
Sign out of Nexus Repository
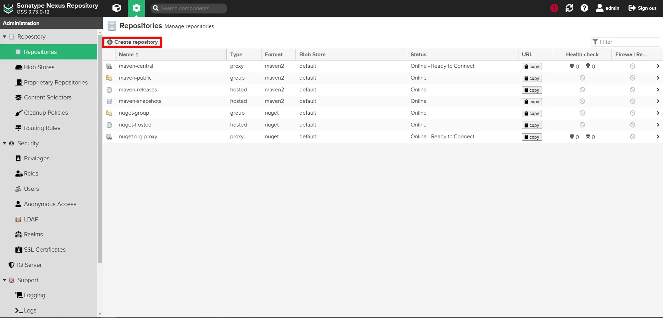click(642, 8)
